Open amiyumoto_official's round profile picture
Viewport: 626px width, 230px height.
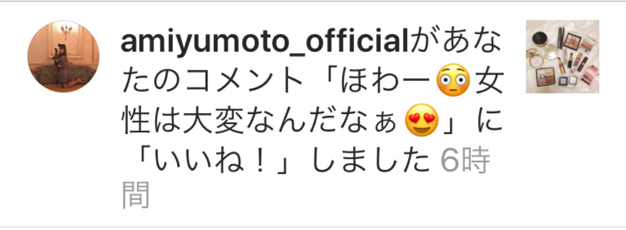point(64,57)
